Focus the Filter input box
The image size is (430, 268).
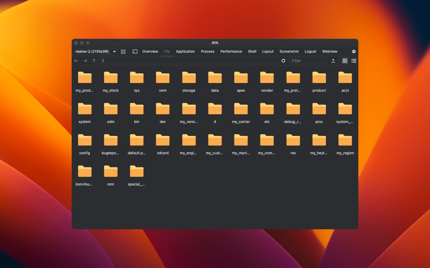coord(307,61)
